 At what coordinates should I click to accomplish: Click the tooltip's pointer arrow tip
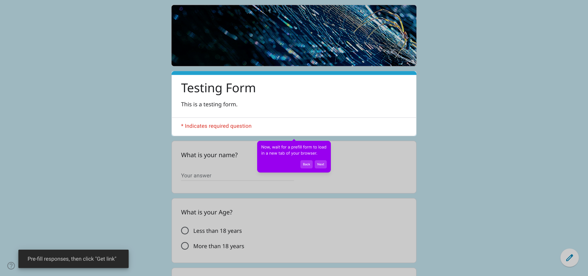click(x=294, y=140)
